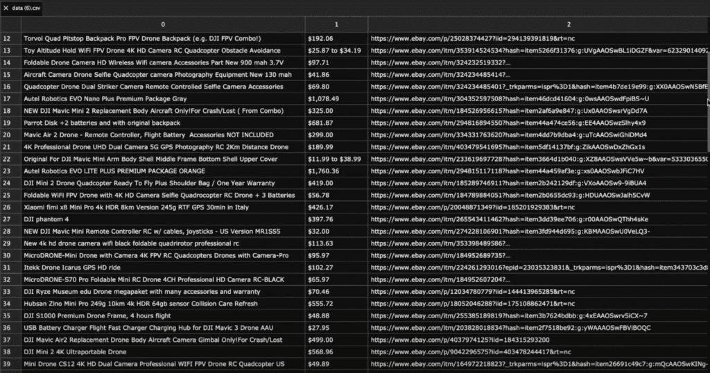Click 'Parrot Disk +2 batteries' cell
Viewport: 710px width, 373px height.
tap(163, 123)
